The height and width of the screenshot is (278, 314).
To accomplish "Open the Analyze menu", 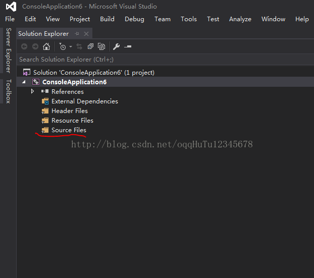I will pos(240,19).
